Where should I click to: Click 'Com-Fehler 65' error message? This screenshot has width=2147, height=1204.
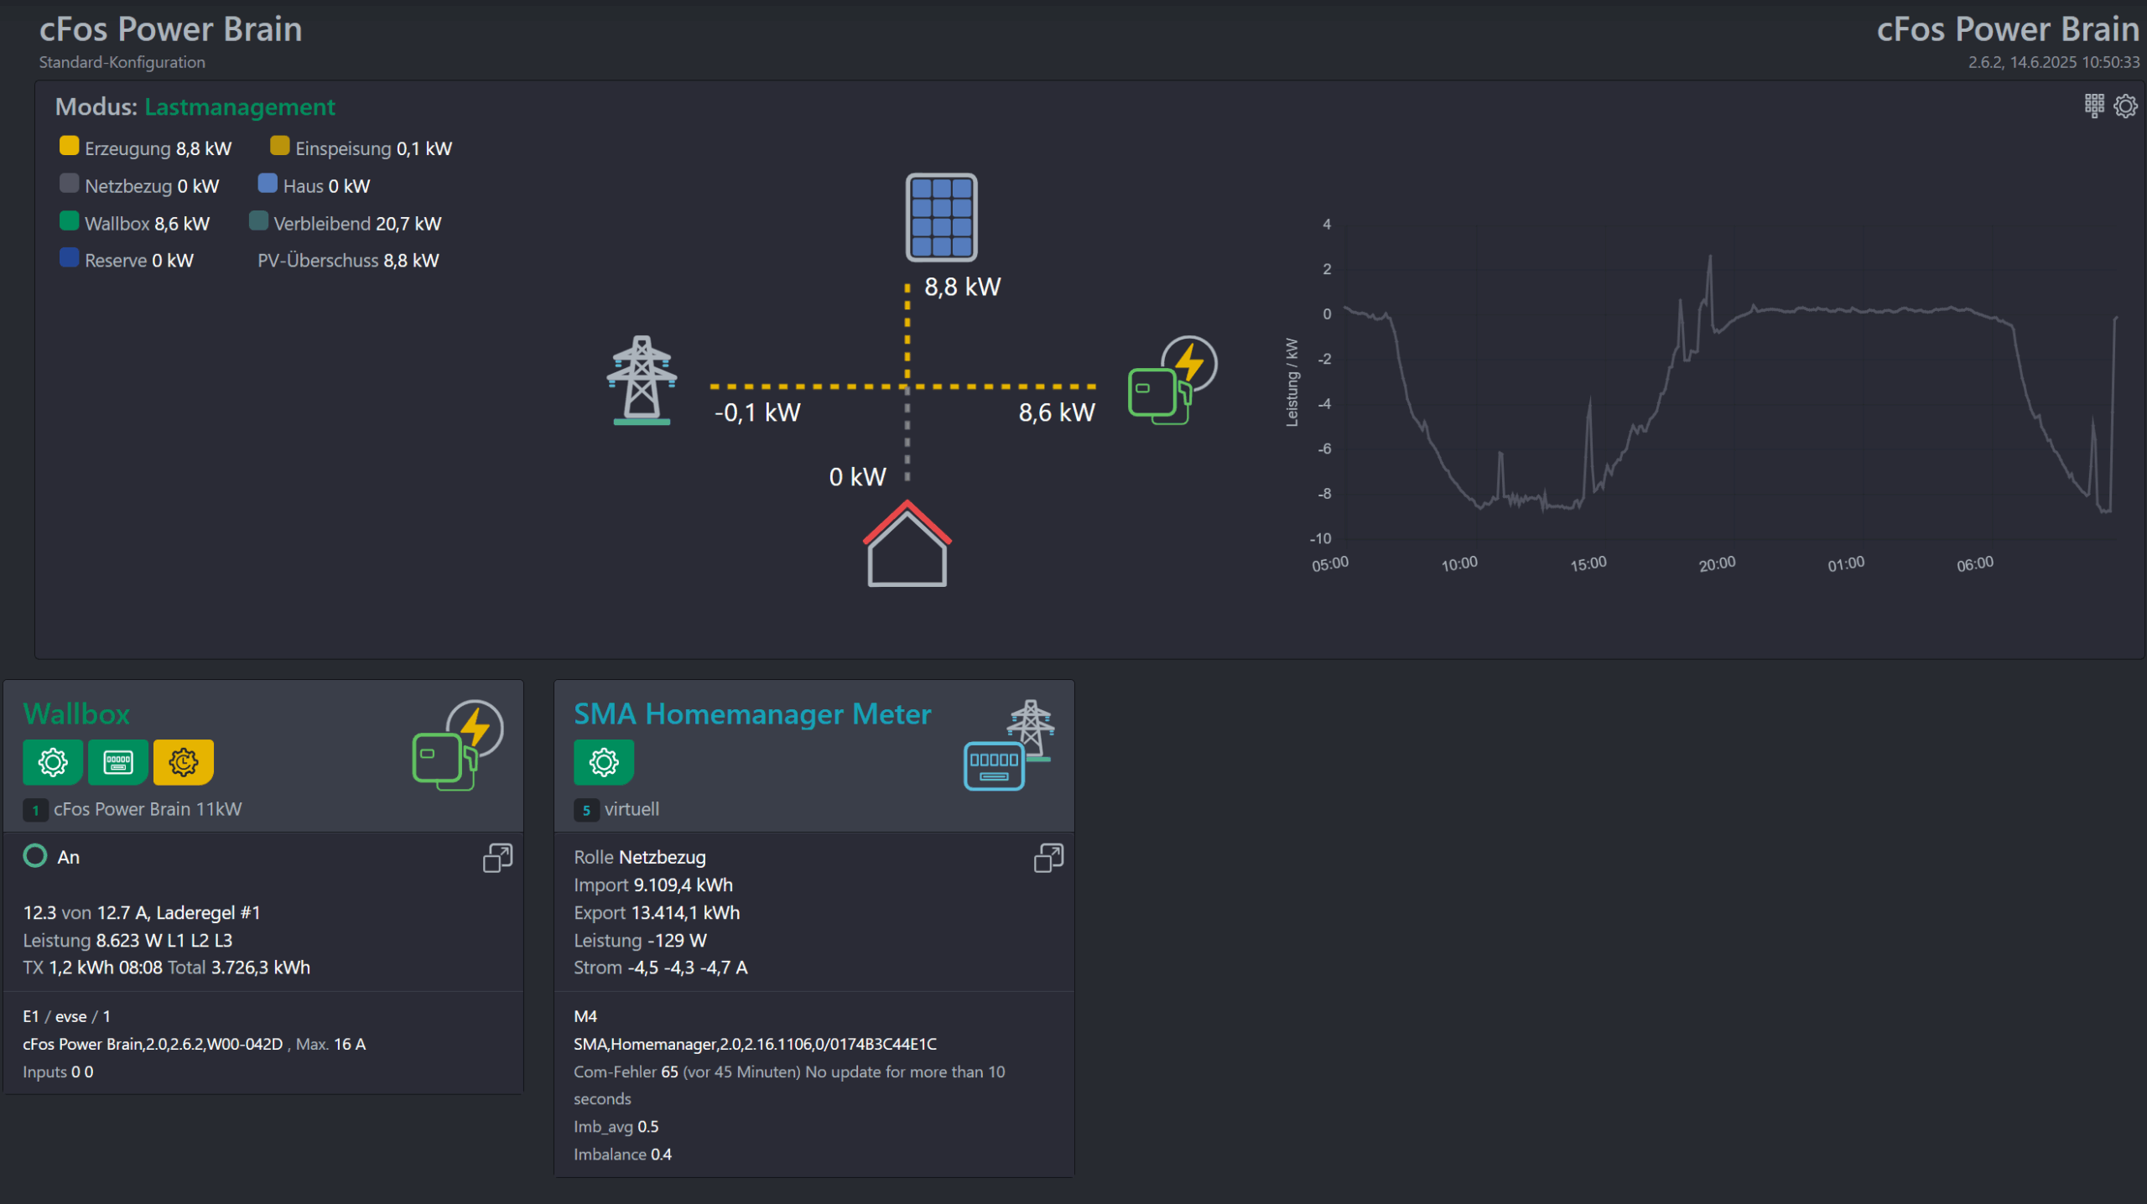coord(789,1085)
